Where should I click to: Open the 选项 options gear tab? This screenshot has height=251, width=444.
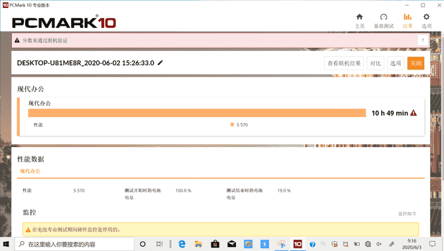coord(427,21)
